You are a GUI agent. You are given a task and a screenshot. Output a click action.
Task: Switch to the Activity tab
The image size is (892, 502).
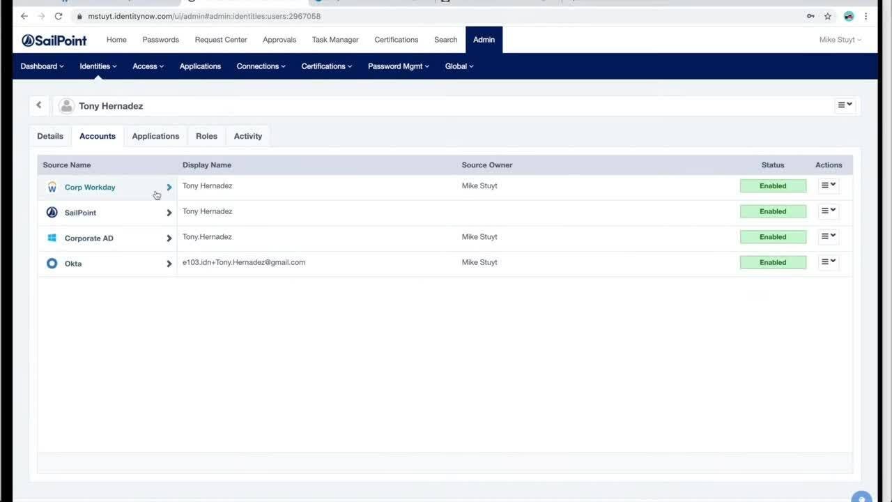(x=248, y=136)
